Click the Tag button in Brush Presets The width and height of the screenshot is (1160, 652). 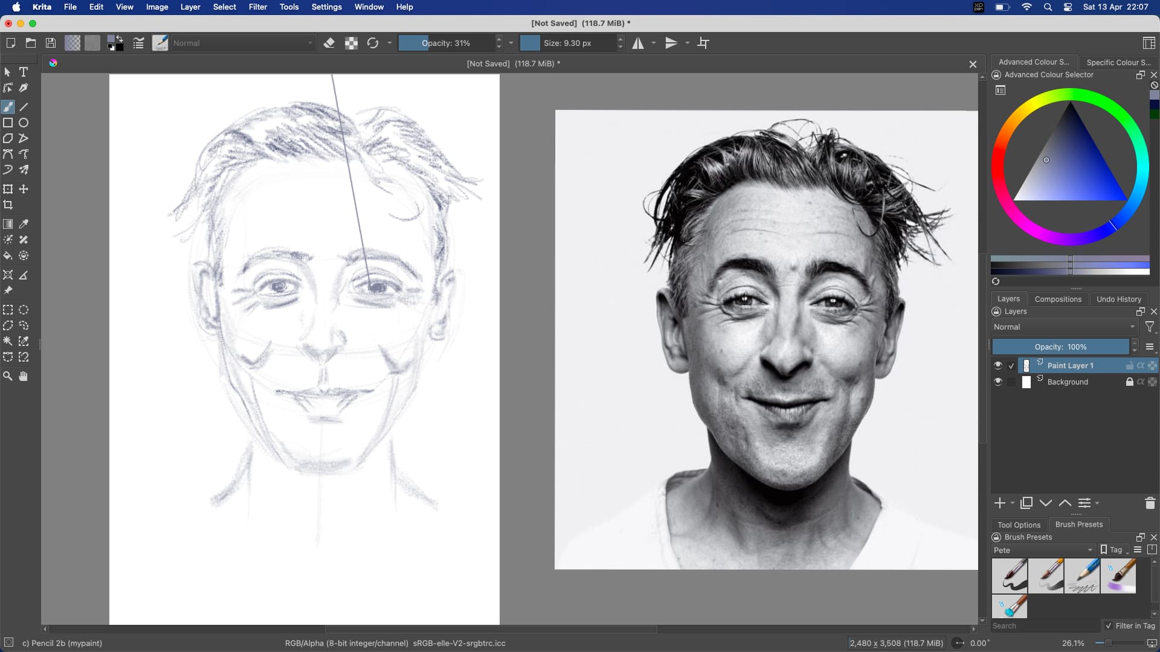(x=1114, y=550)
